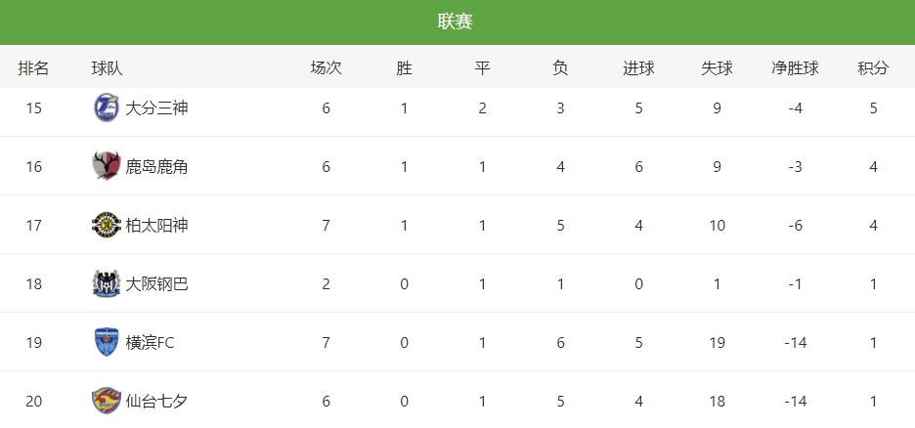Open the 鹿岛鹿角 team link

(156, 166)
